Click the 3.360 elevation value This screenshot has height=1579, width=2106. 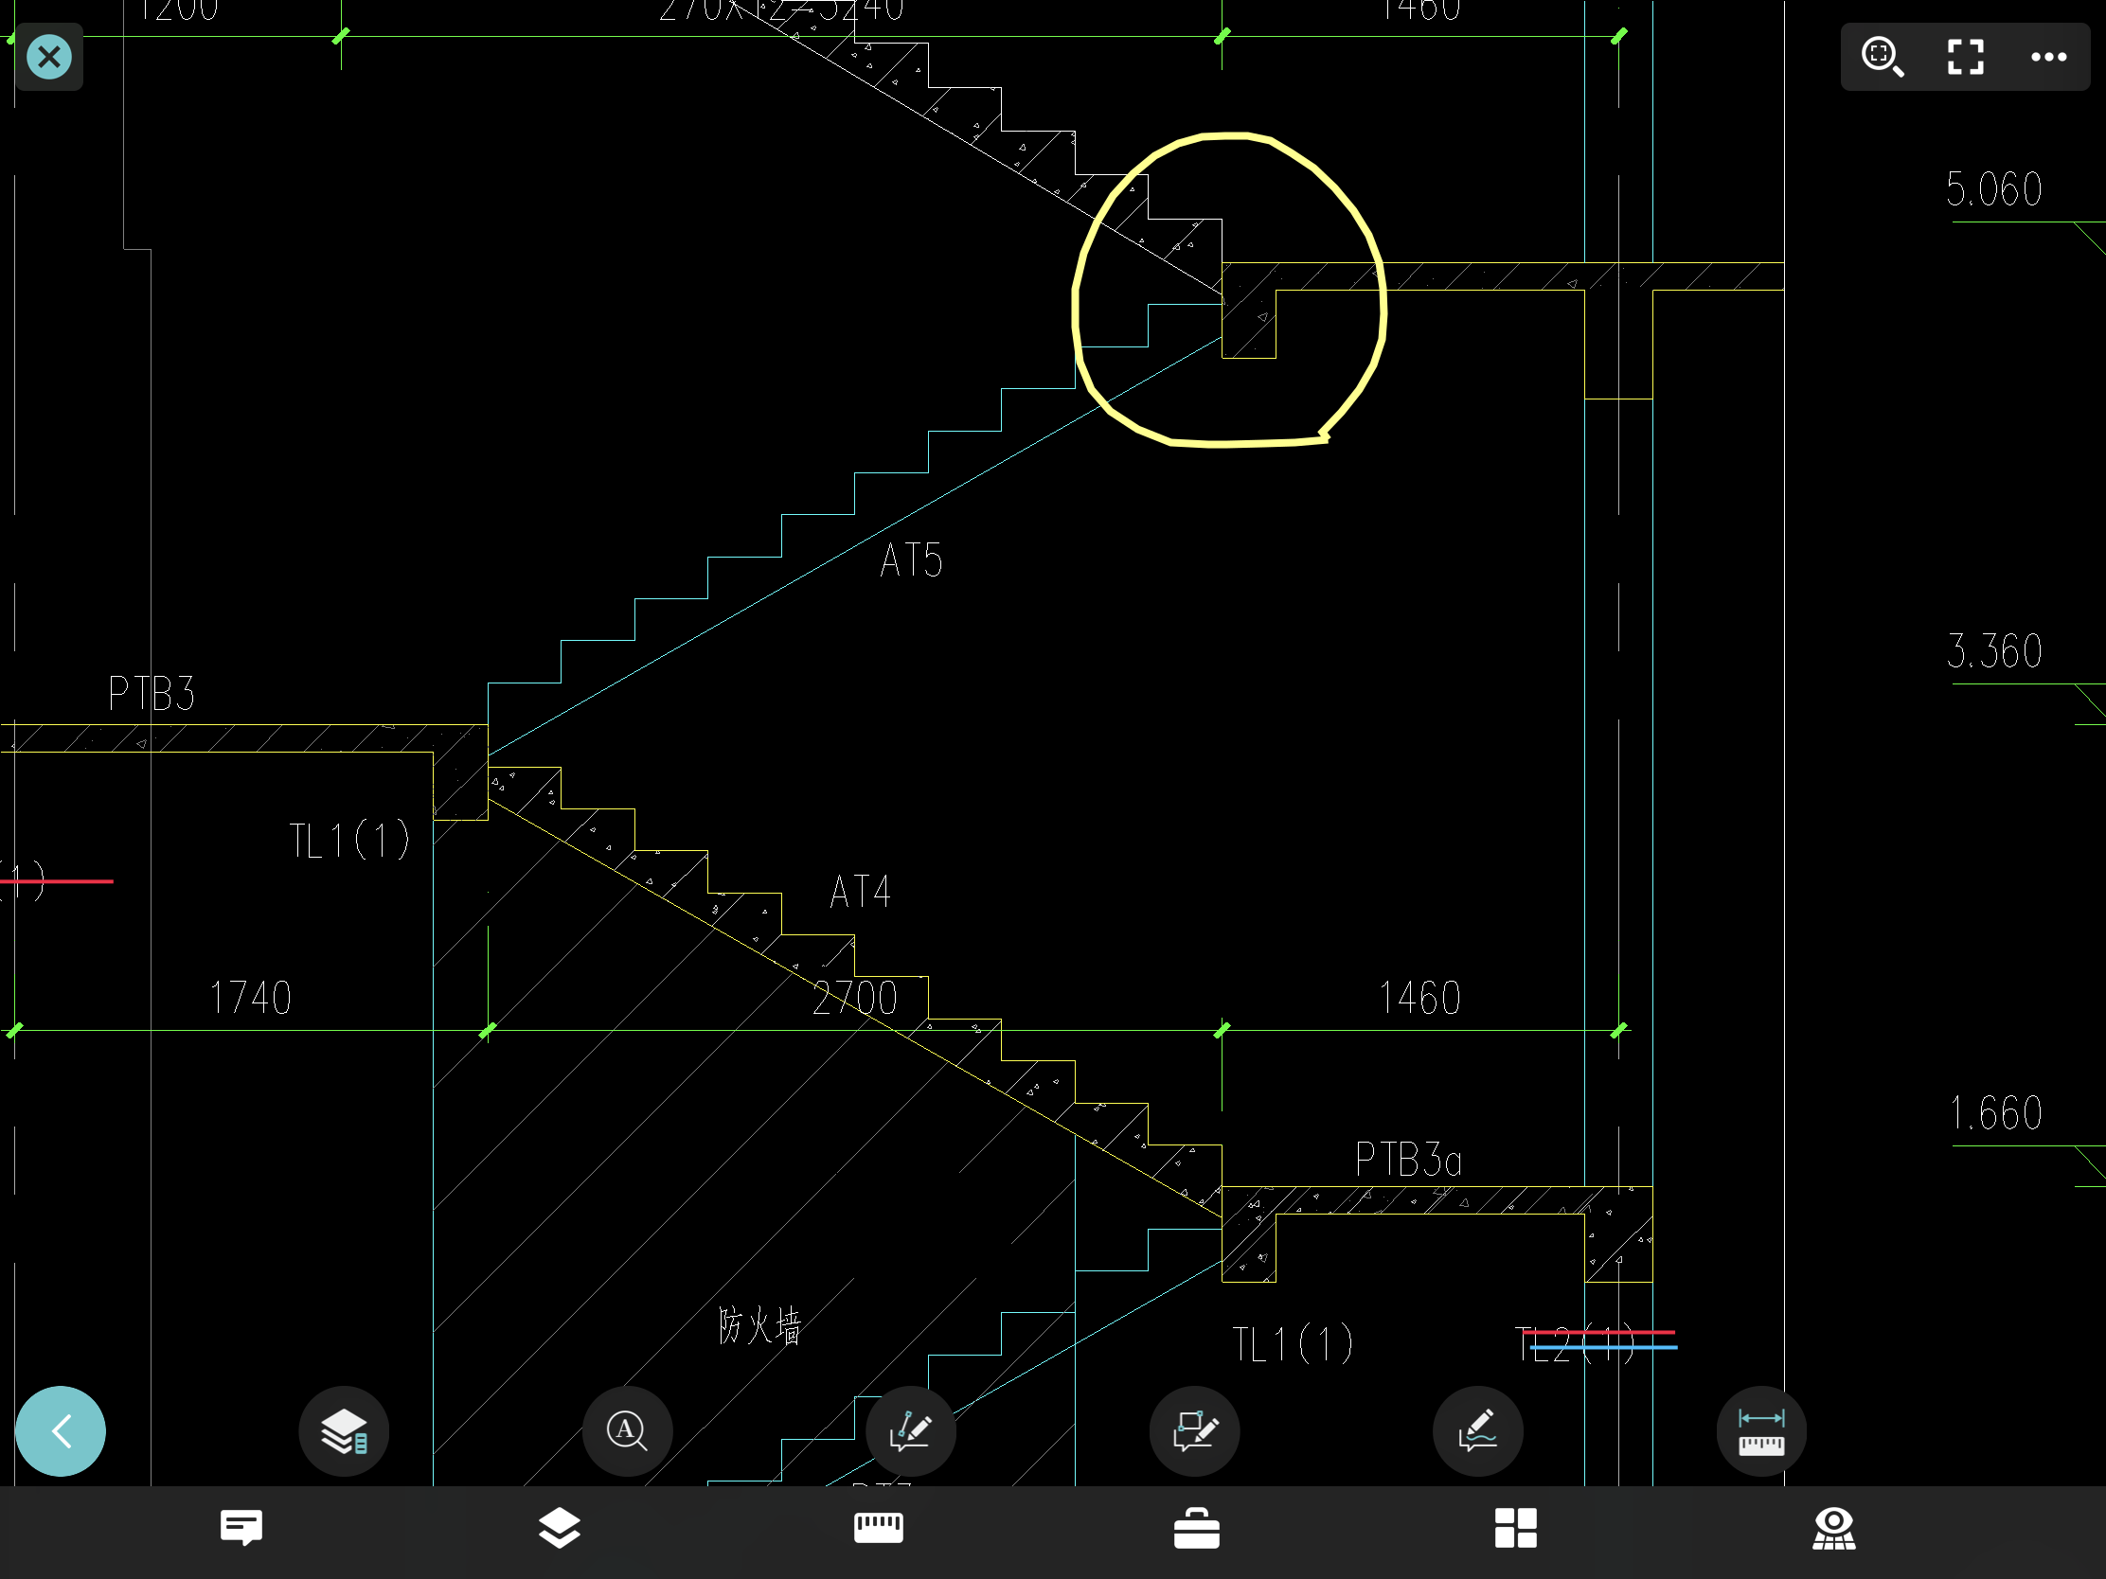tap(1994, 651)
